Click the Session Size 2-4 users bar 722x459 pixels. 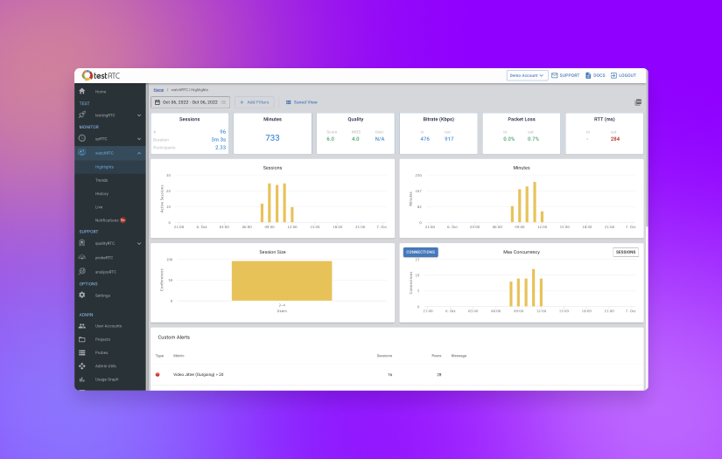tap(282, 281)
